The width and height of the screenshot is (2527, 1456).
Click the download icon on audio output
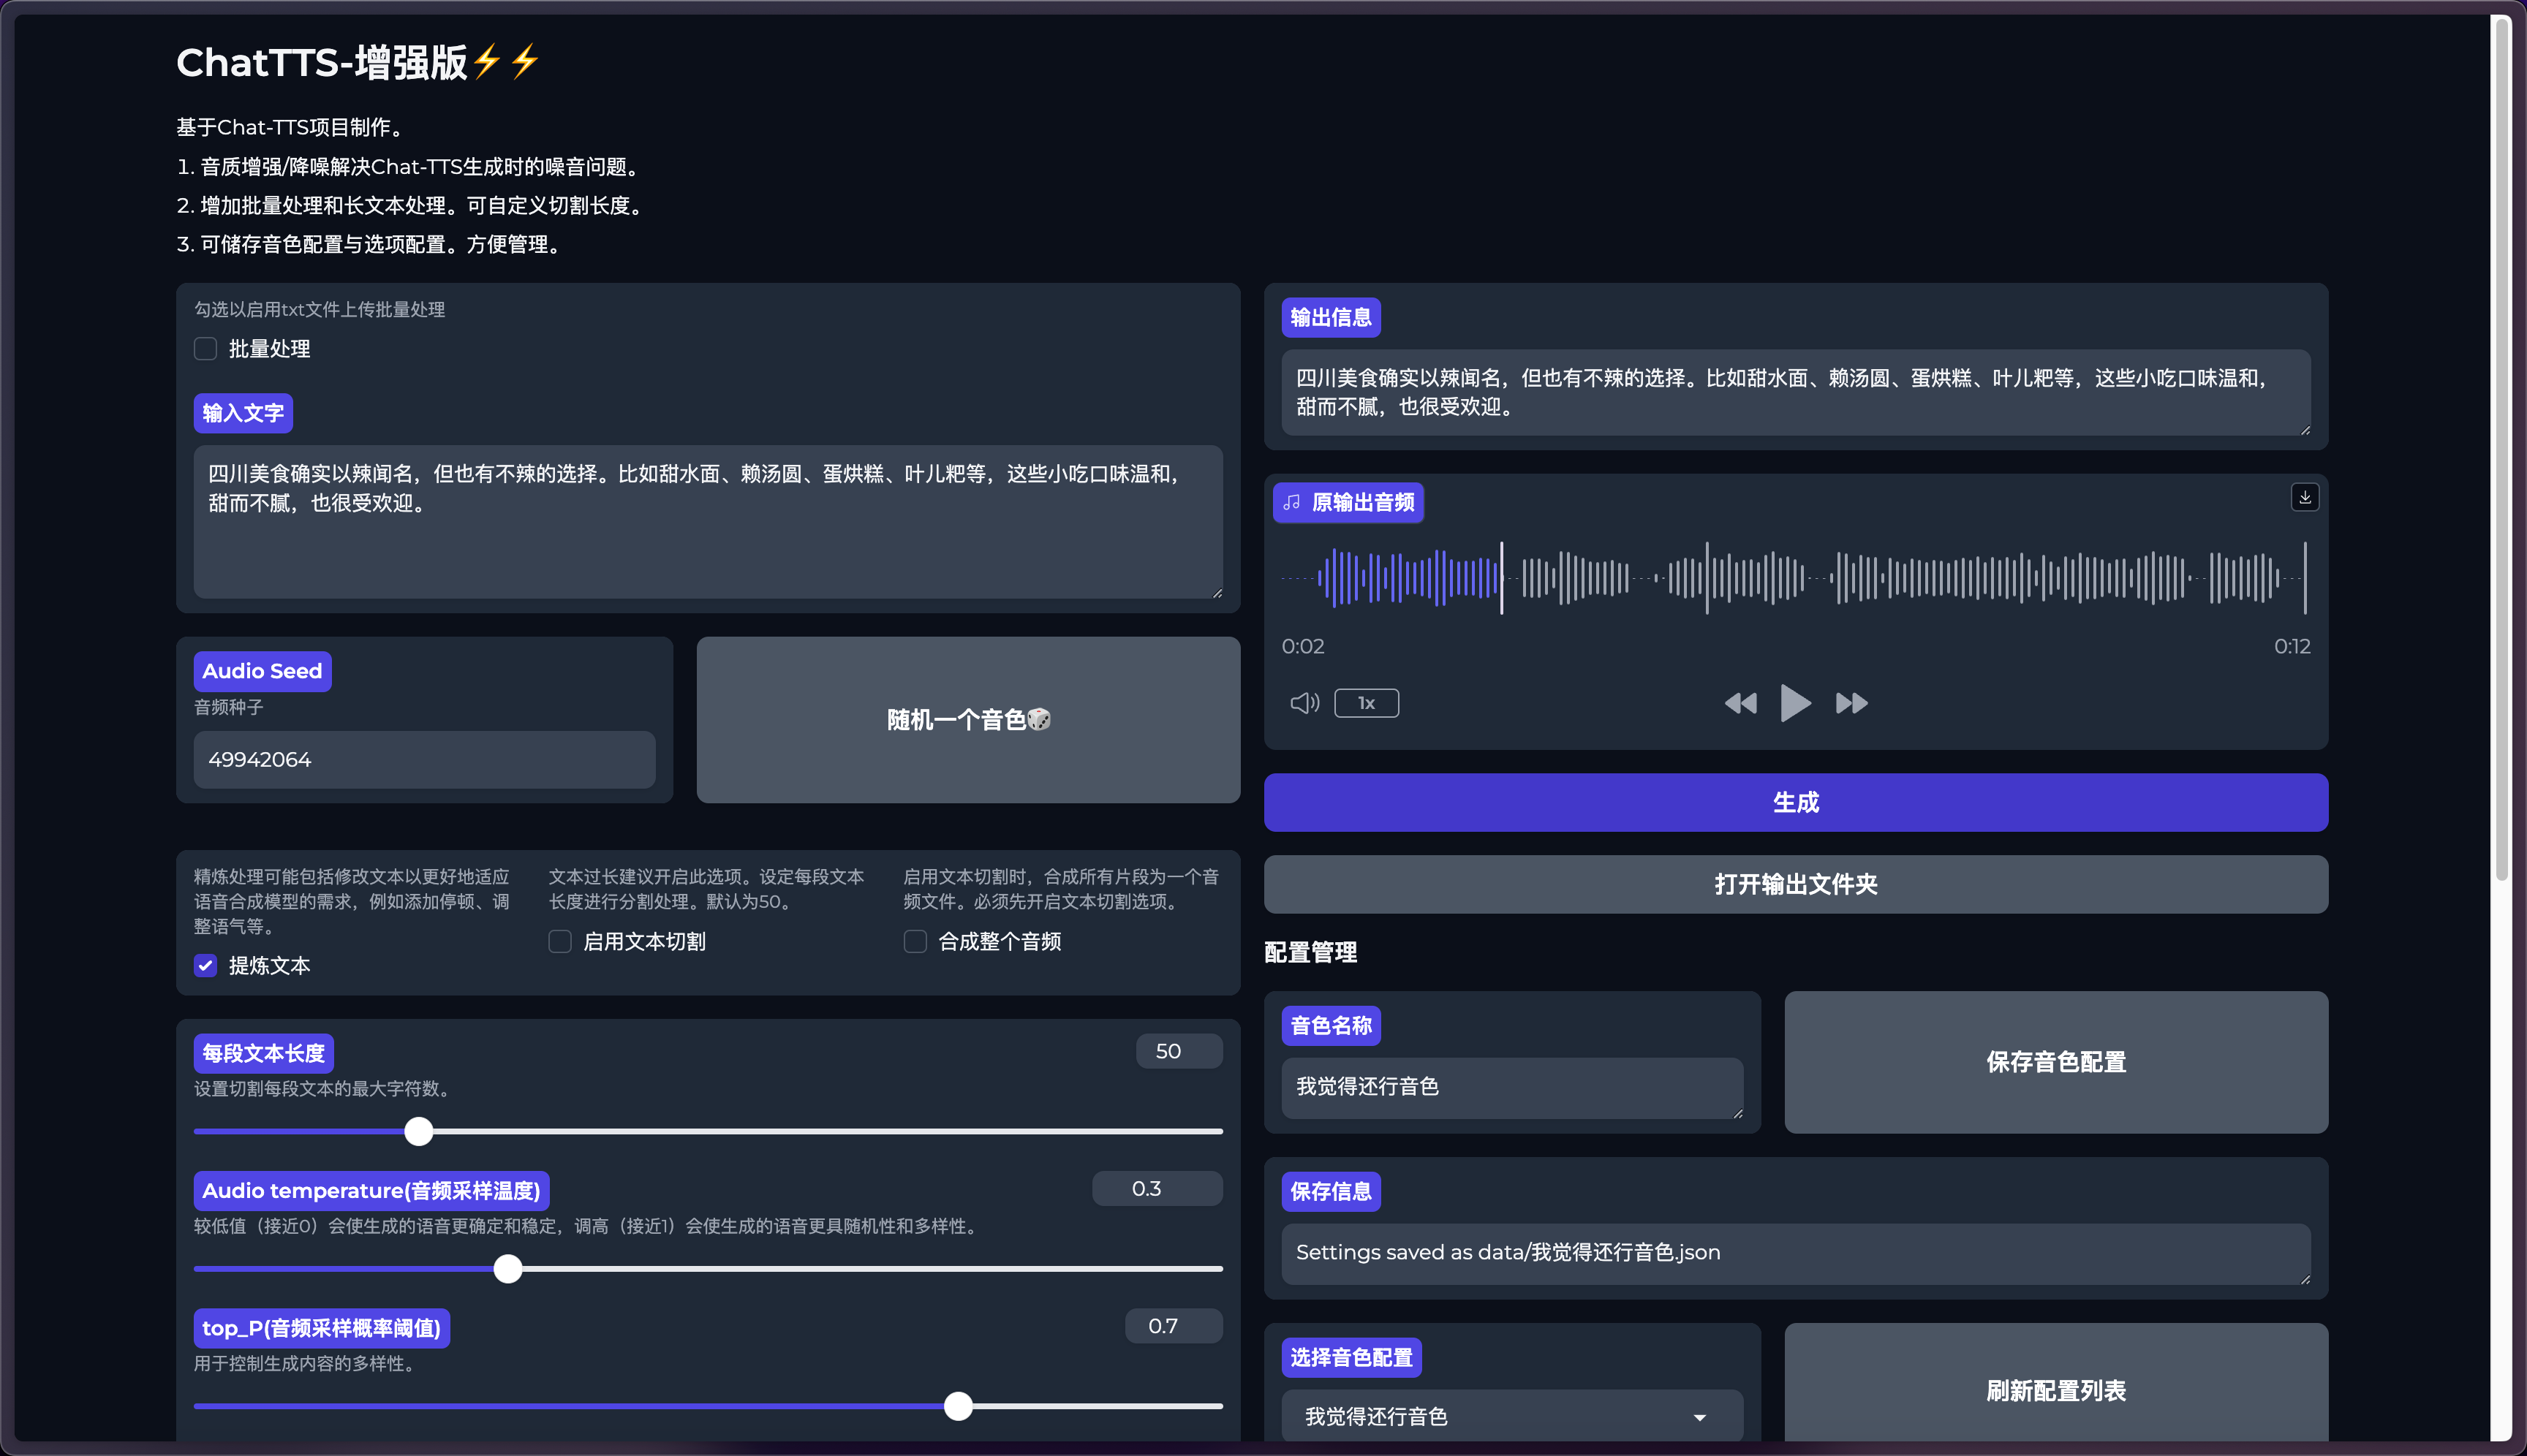2304,497
